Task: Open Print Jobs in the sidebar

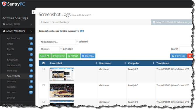Action: (12, 71)
